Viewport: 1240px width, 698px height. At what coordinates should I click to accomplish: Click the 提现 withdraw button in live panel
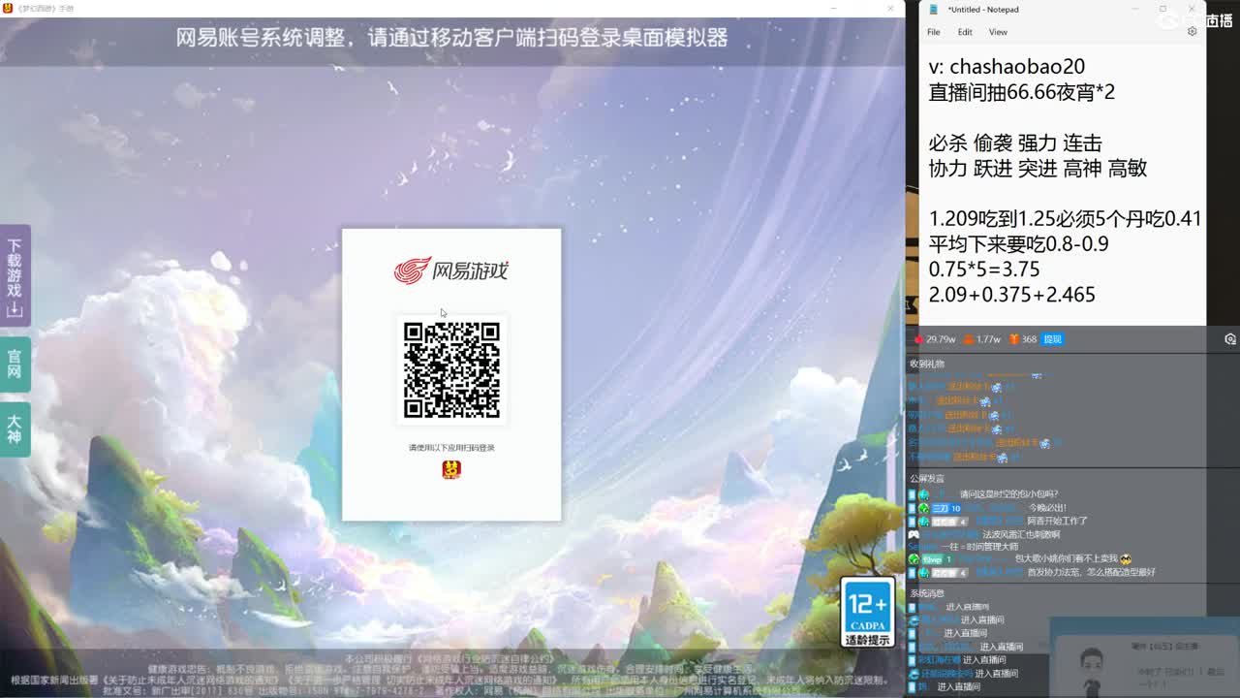1052,339
